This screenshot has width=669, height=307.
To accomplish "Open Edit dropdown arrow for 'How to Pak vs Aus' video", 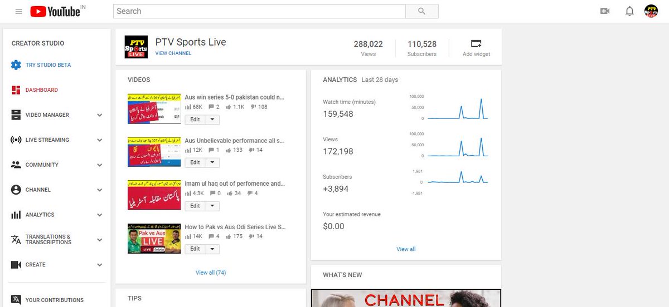I will (212, 249).
